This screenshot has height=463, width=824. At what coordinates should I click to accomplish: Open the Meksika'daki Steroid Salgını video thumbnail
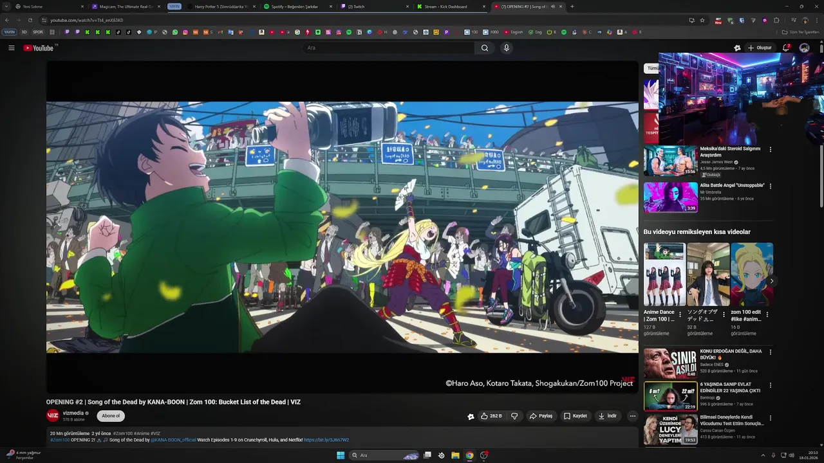670,161
